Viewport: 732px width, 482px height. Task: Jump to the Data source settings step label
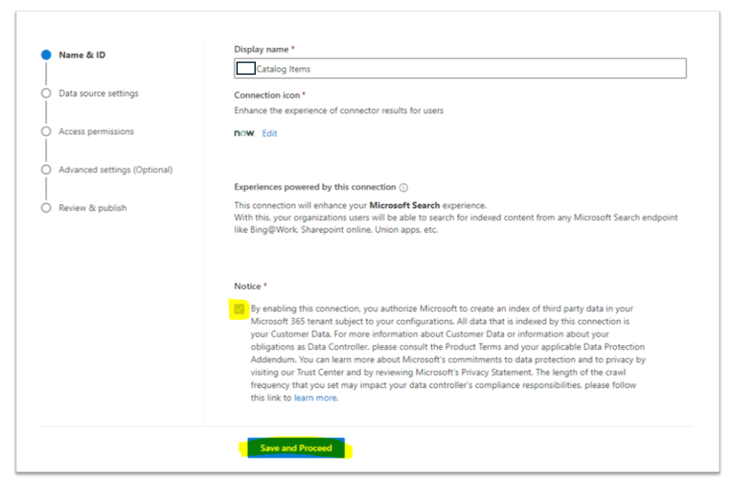coord(99,93)
